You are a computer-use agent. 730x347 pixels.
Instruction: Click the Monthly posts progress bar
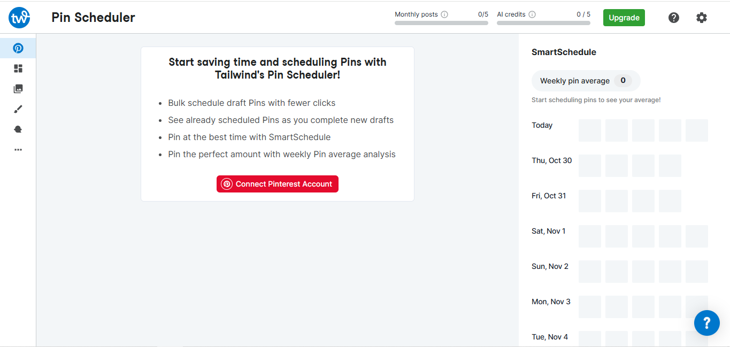(x=441, y=23)
